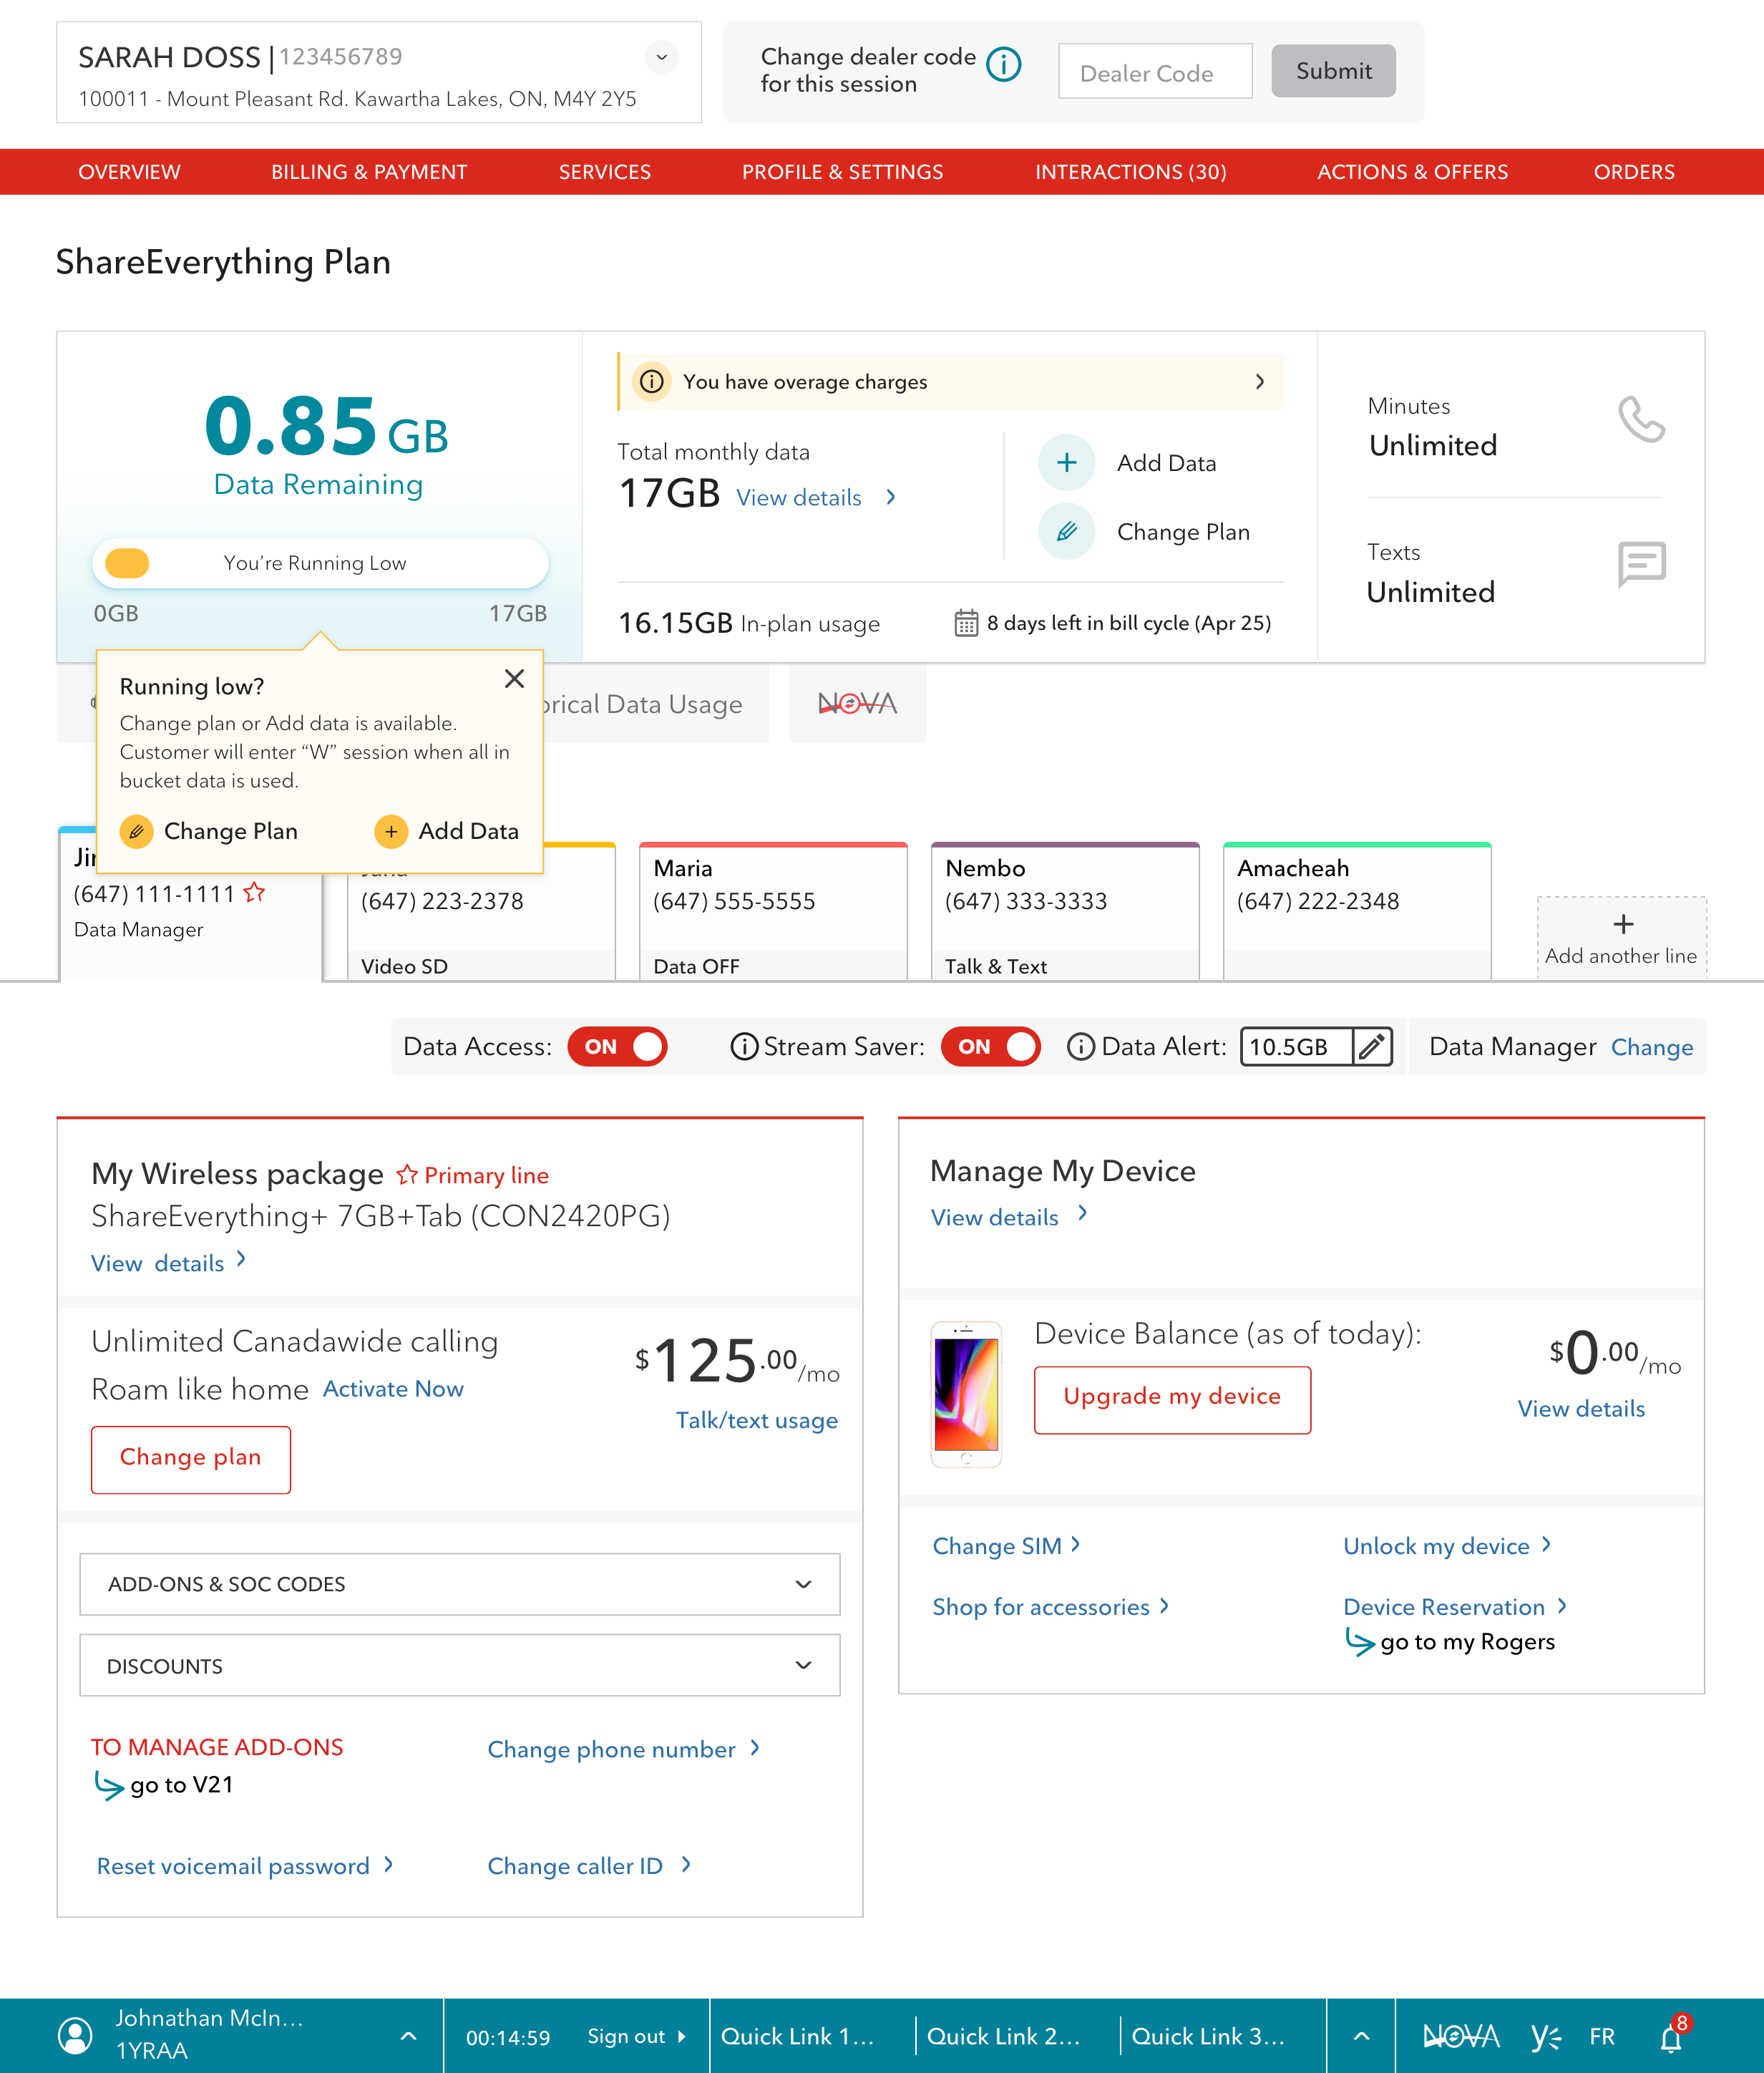Open notifications bell in footer
This screenshot has height=2073, width=1764.
[x=1671, y=2037]
